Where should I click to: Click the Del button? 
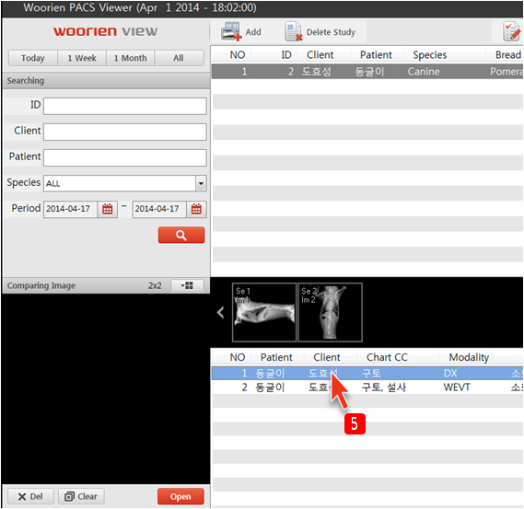[x=30, y=497]
